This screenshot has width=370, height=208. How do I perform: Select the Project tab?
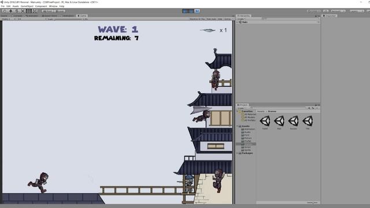[x=242, y=105]
